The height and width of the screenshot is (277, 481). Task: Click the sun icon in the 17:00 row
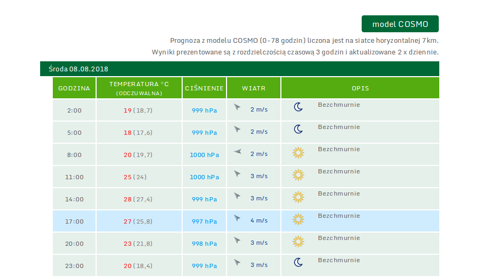(298, 219)
